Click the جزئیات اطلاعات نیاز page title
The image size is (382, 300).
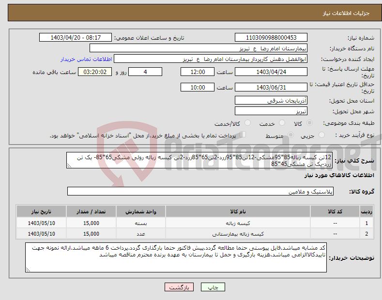pyautogui.click(x=346, y=13)
